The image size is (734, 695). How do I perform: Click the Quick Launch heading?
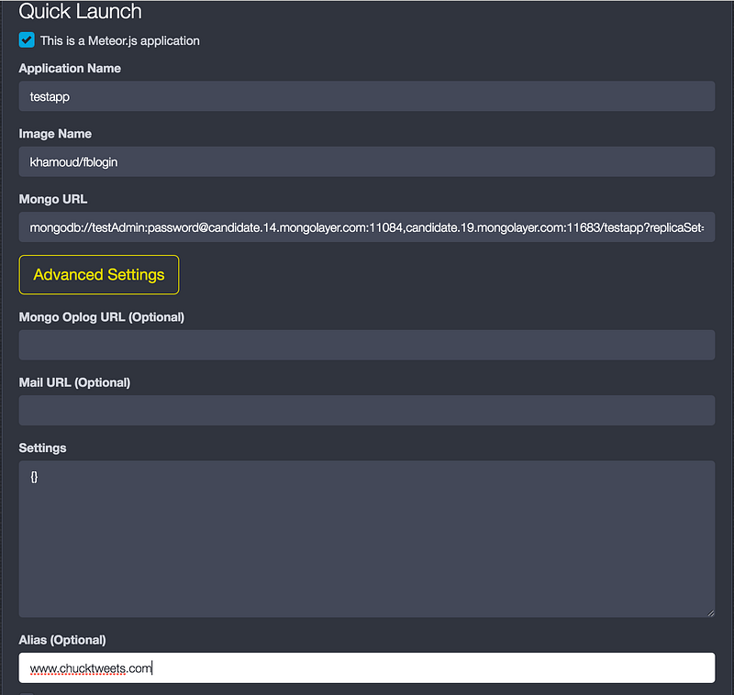pyautogui.click(x=80, y=11)
